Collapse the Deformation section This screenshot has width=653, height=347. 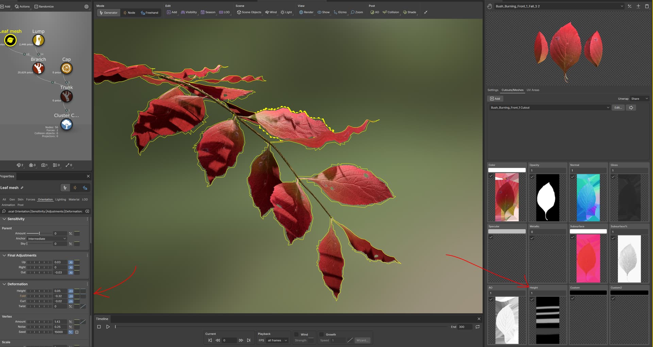[4, 284]
